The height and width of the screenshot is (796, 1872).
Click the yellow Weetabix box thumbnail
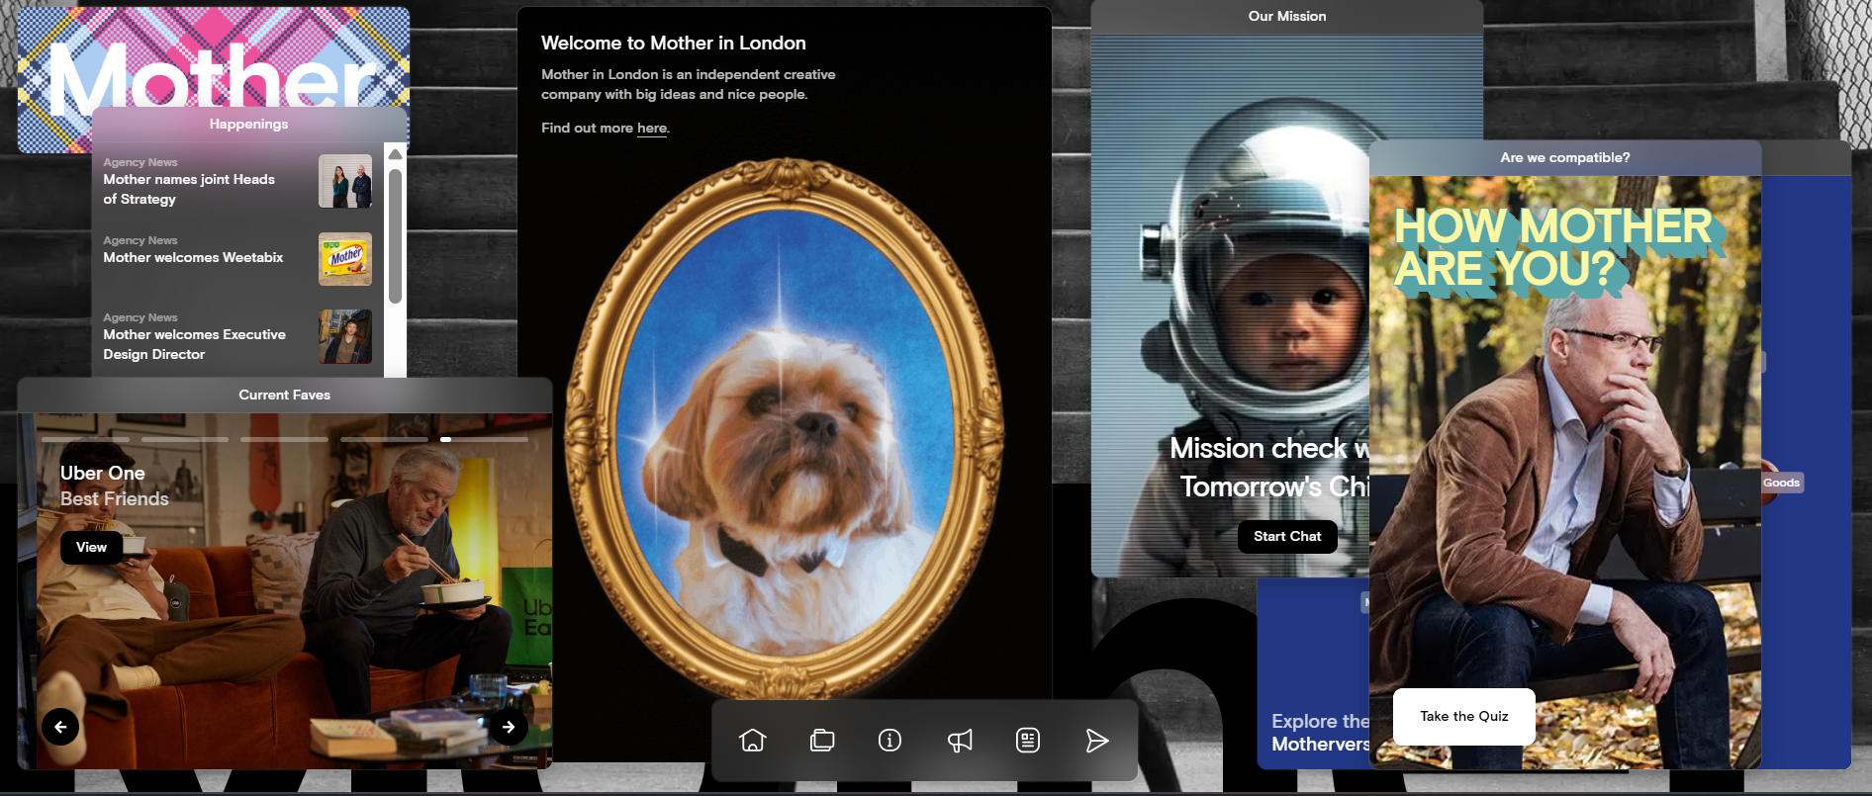coord(345,259)
